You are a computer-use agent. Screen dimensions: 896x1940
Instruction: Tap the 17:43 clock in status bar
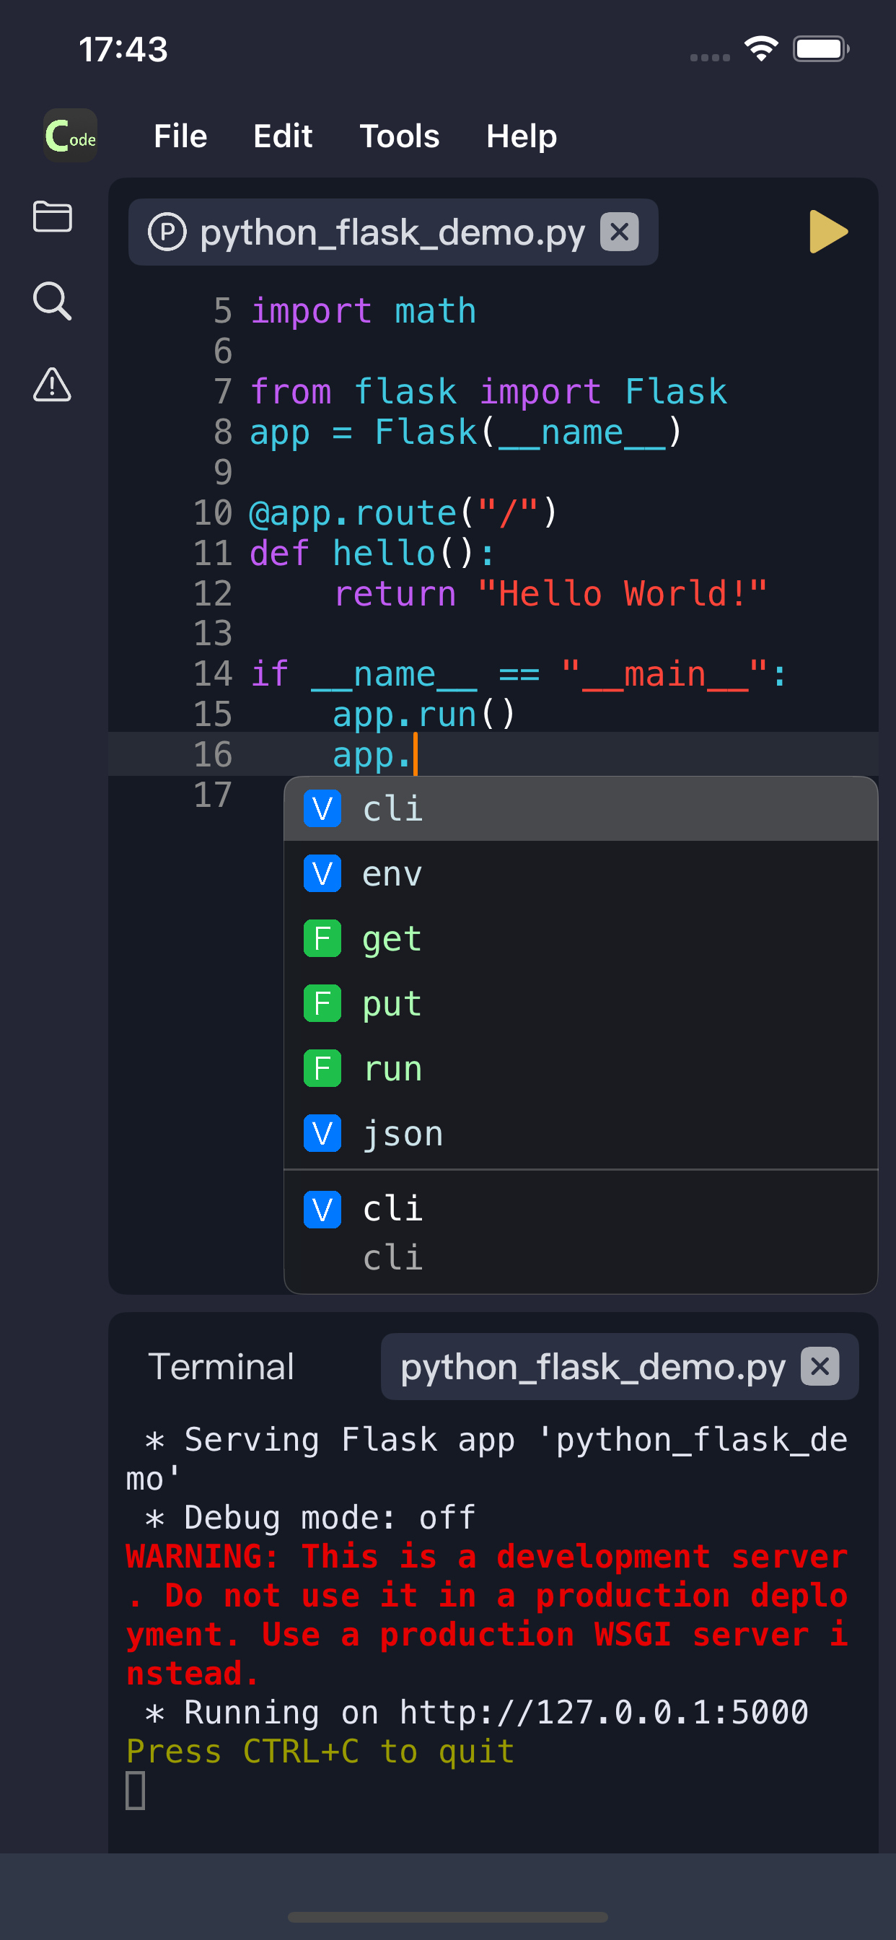(123, 50)
